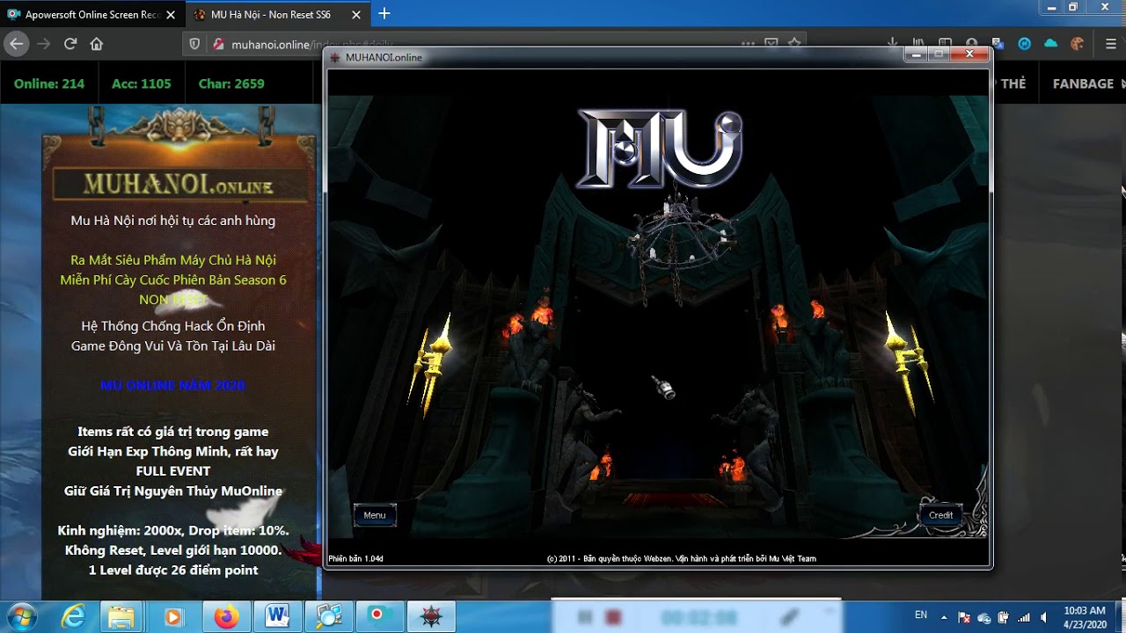
Task: Select the MU game icon in taskbar
Action: click(432, 617)
